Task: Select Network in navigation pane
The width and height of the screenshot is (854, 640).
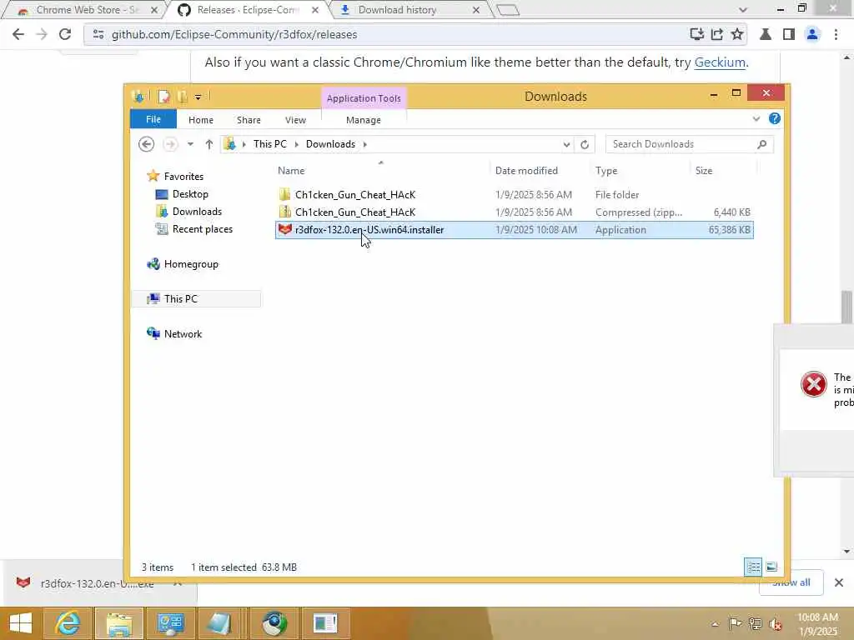Action: 183,333
